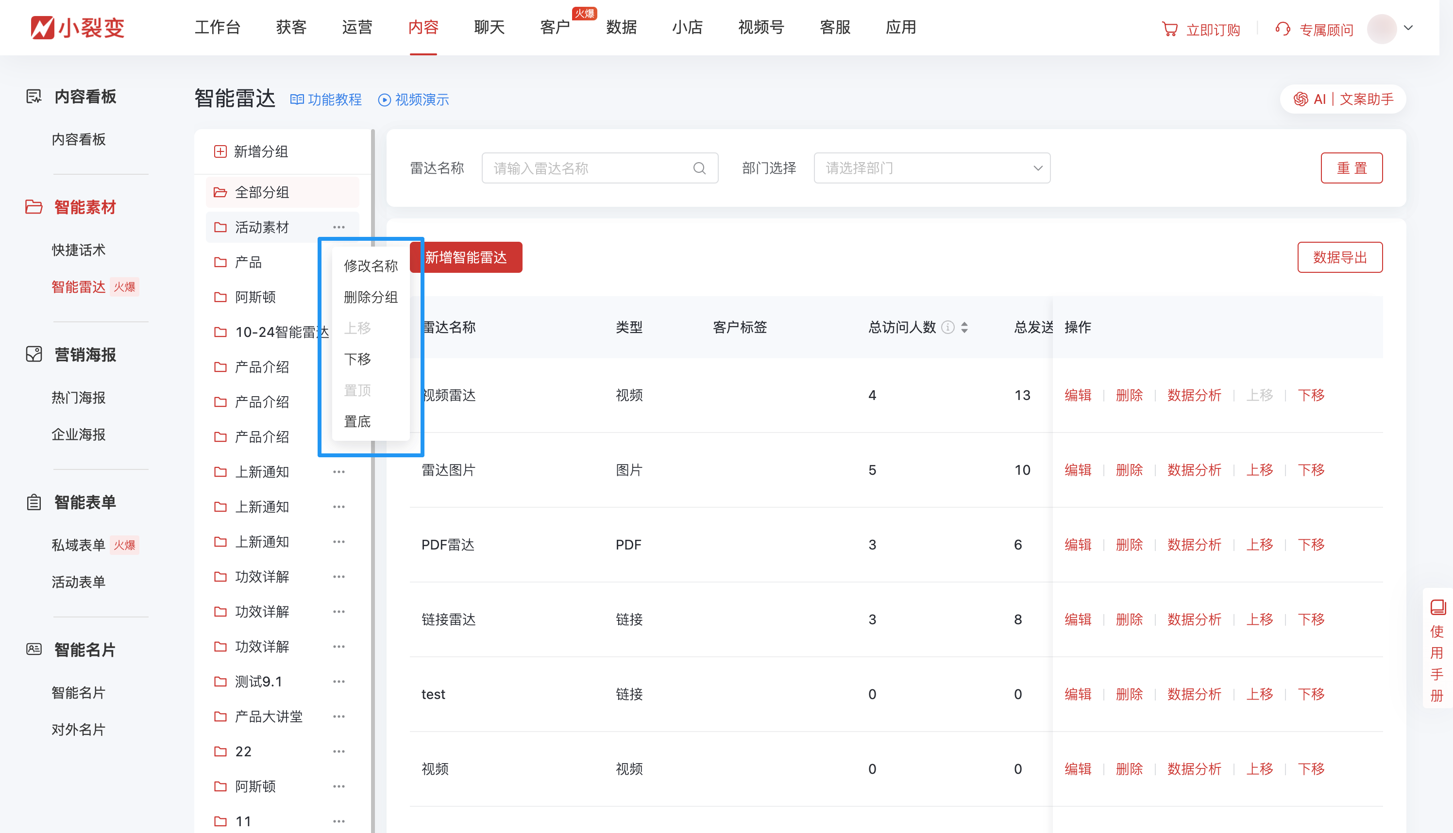Open more options for 22 group

[x=339, y=751]
